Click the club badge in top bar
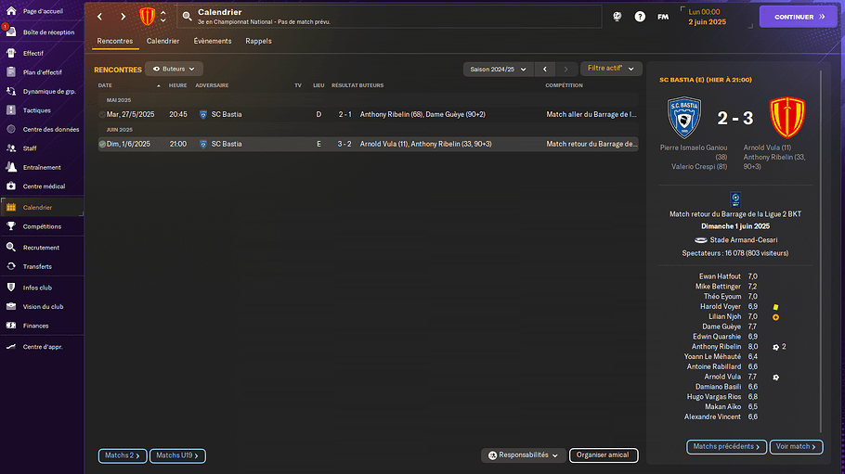Image resolution: width=845 pixels, height=474 pixels. pyautogui.click(x=147, y=17)
